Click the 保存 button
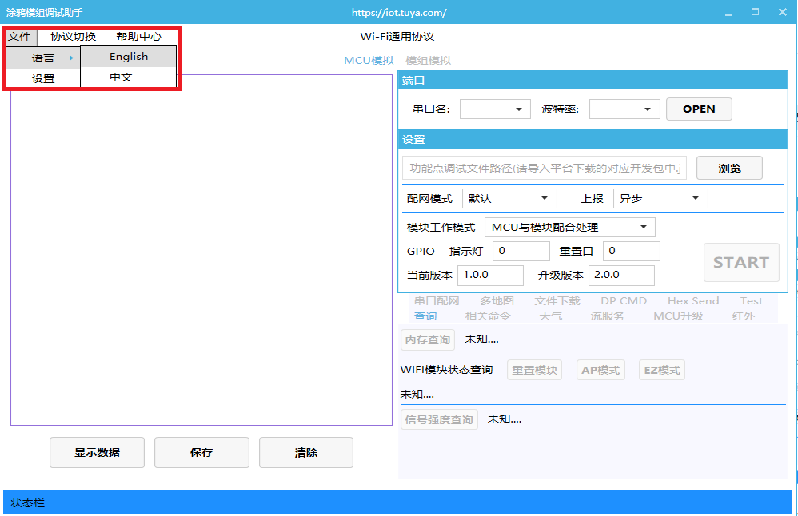Image resolution: width=798 pixels, height=516 pixels. tap(201, 452)
